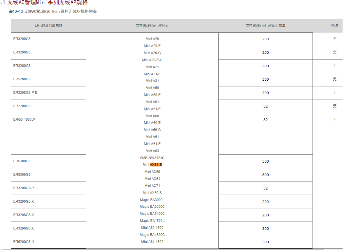Select Mini AX71 AP entry
The width and height of the screenshot is (349, 250).
[x=152, y=186]
